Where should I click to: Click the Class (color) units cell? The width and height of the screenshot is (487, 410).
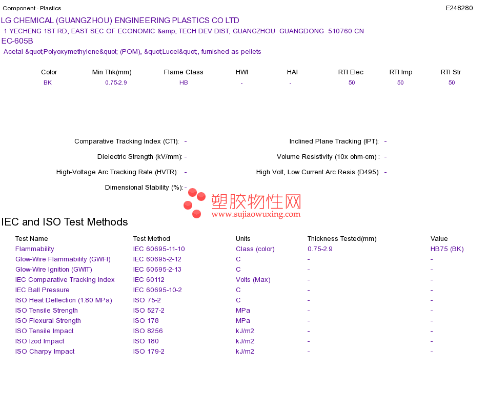(x=255, y=249)
